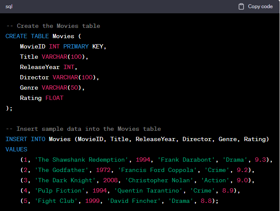The image size is (280, 211).
Task: Click the 'The Shawshank Redemption' string
Action: (81, 160)
